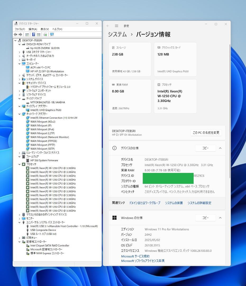Click the info icon beside デバイスの仕様
The height and width of the screenshot is (286, 246).
tap(114, 148)
